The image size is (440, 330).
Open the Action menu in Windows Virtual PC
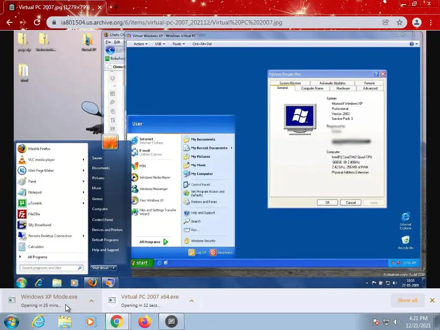tap(141, 44)
